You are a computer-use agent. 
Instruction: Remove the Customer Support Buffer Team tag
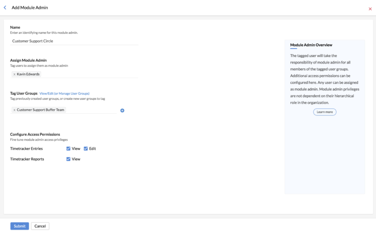tap(14, 110)
